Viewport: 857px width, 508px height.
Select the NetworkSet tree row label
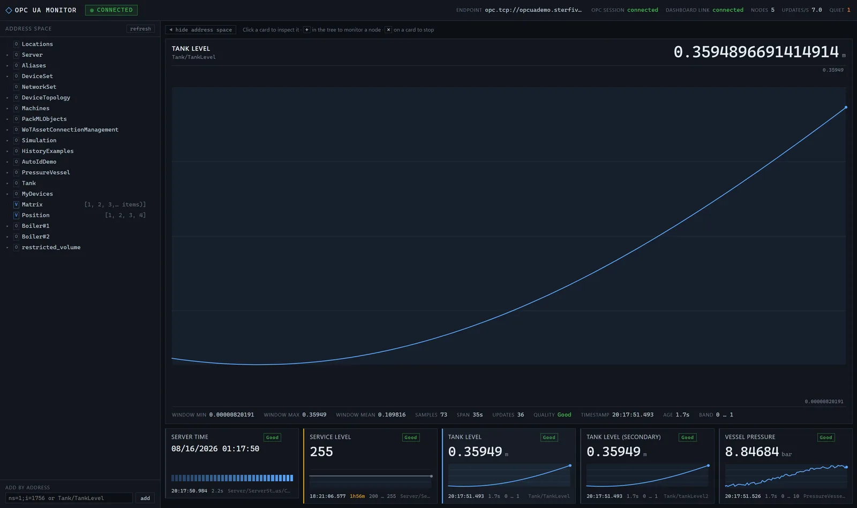point(39,87)
